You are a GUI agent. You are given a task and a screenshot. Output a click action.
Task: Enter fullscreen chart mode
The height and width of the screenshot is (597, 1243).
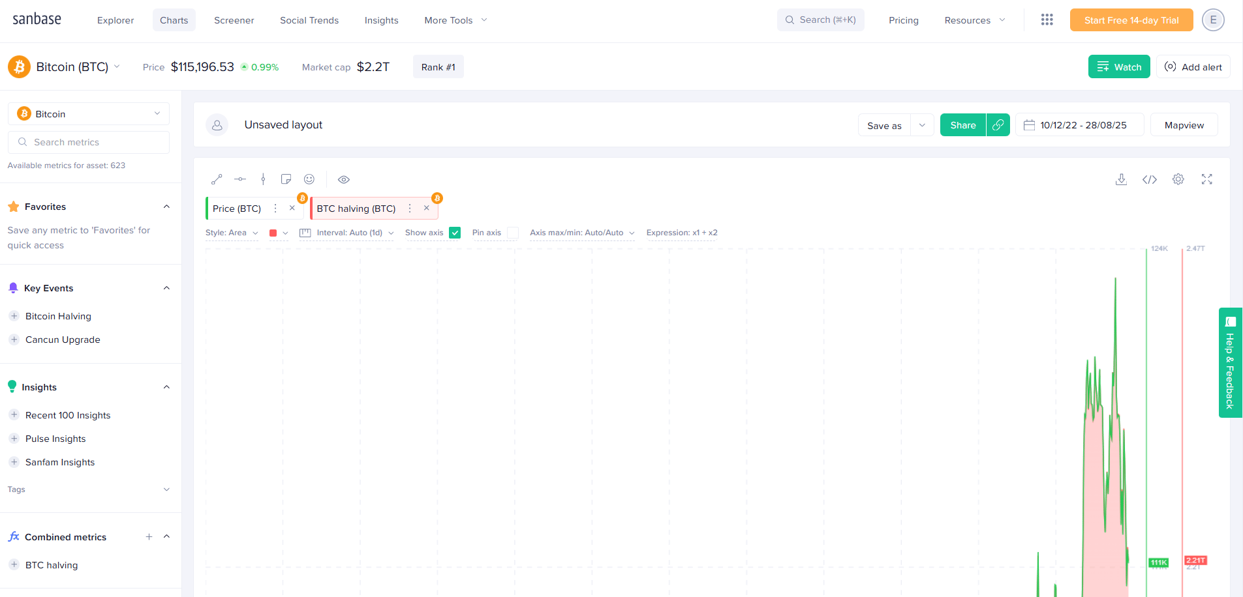tap(1207, 179)
